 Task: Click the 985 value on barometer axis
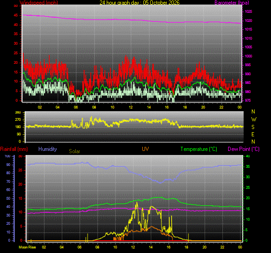[248, 83]
